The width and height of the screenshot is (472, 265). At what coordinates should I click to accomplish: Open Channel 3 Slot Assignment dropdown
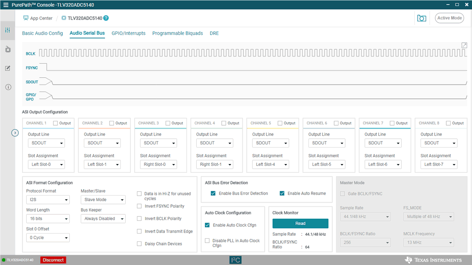(x=158, y=165)
